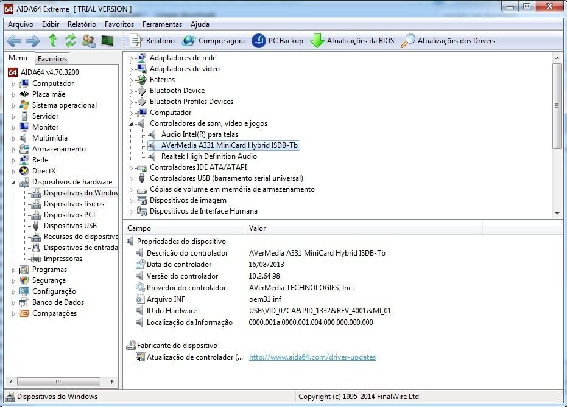Click Compre agora toolbar button
567x407 pixels.
pos(213,41)
